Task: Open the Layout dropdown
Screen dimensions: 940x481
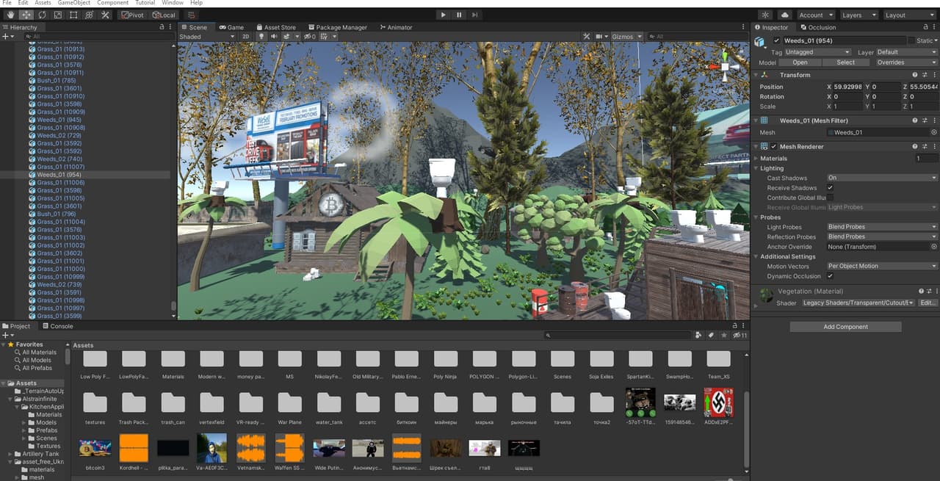Action: 908,15
